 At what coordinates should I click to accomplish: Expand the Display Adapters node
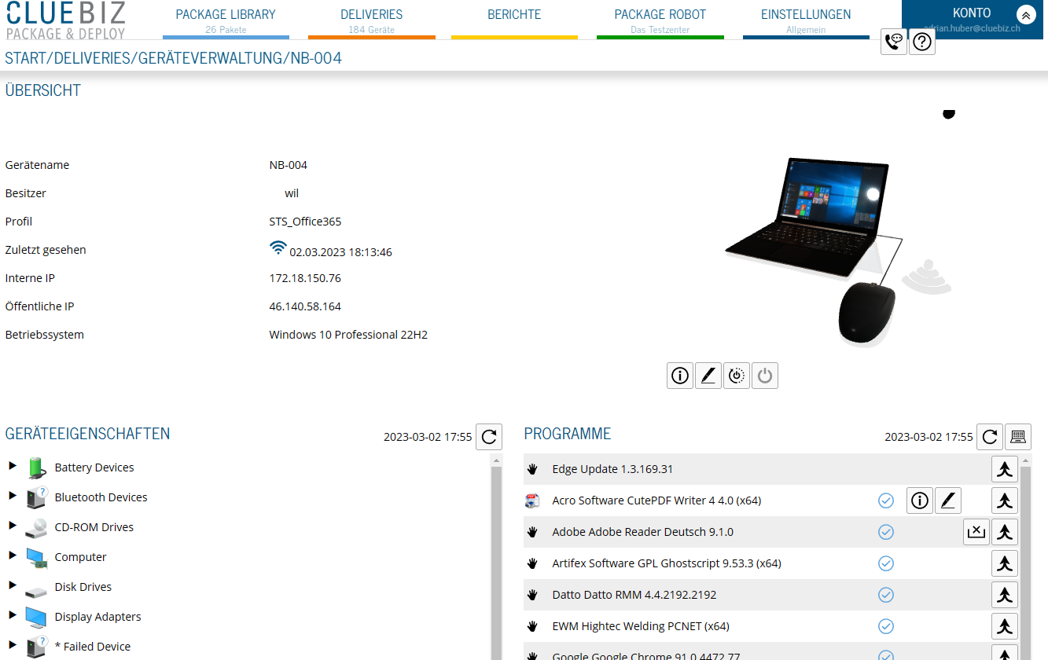click(x=13, y=615)
